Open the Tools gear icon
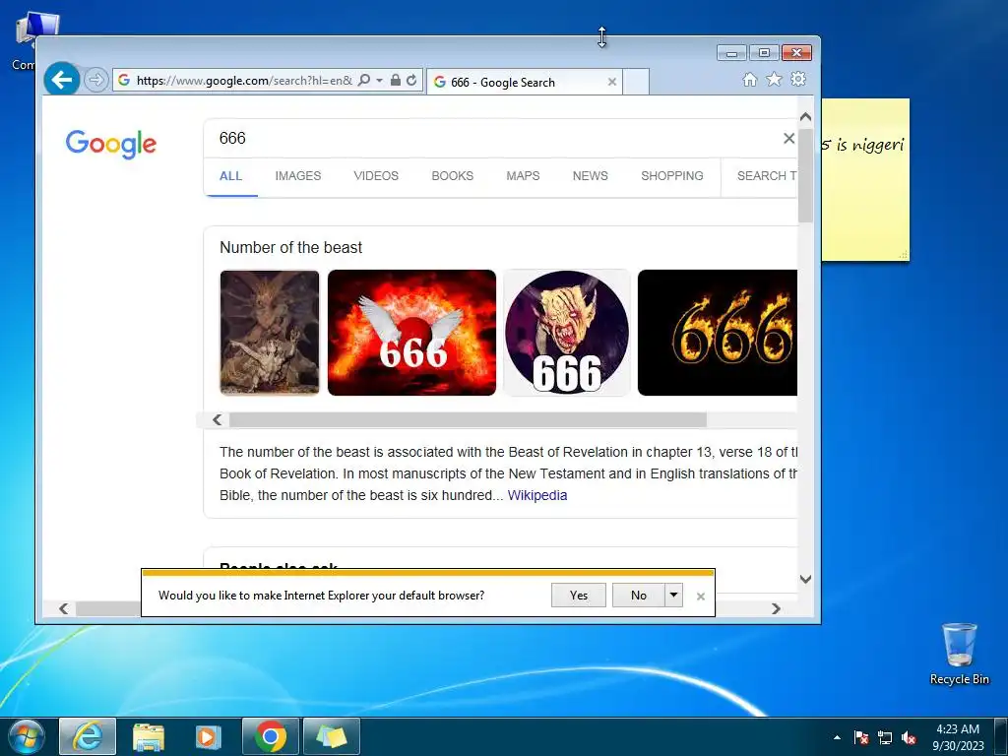The height and width of the screenshot is (756, 1008). 798,79
